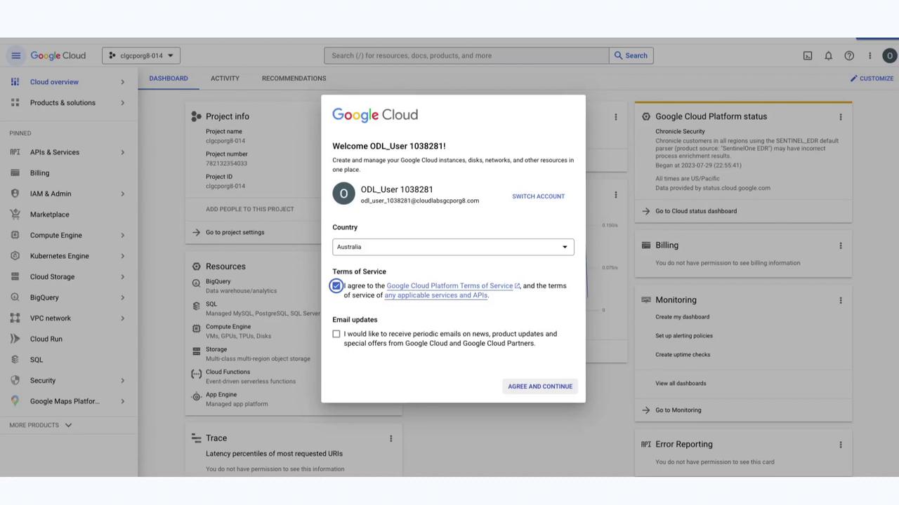
Task: Switch to the ACTIVITY tab
Action: point(225,79)
